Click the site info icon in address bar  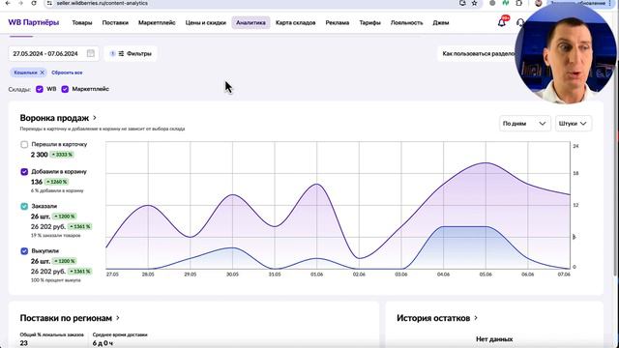click(49, 3)
